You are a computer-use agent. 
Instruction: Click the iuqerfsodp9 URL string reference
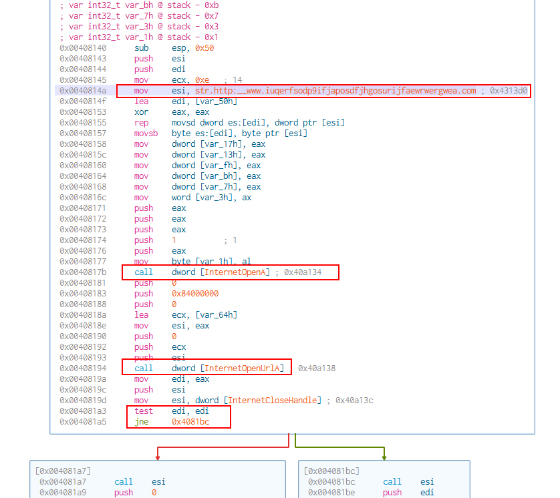click(335, 91)
